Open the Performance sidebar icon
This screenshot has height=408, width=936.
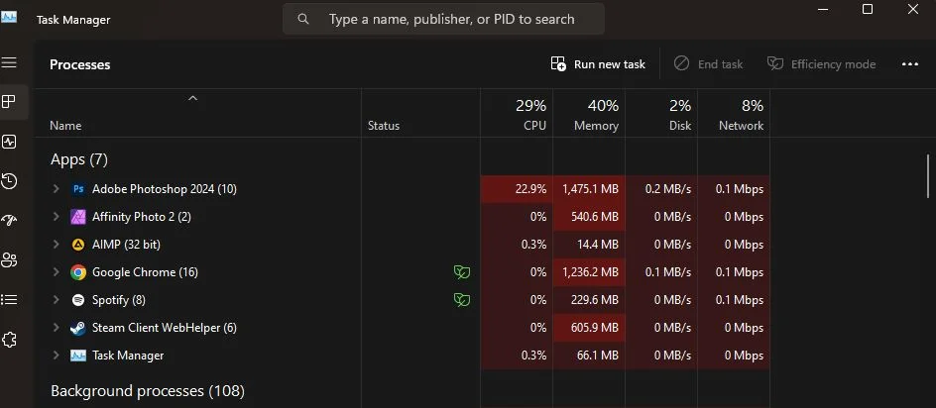pyautogui.click(x=9, y=142)
